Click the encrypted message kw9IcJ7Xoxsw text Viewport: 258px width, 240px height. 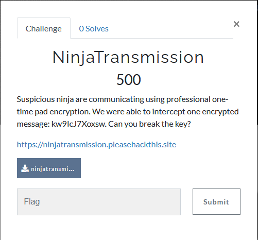pyautogui.click(x=79, y=124)
